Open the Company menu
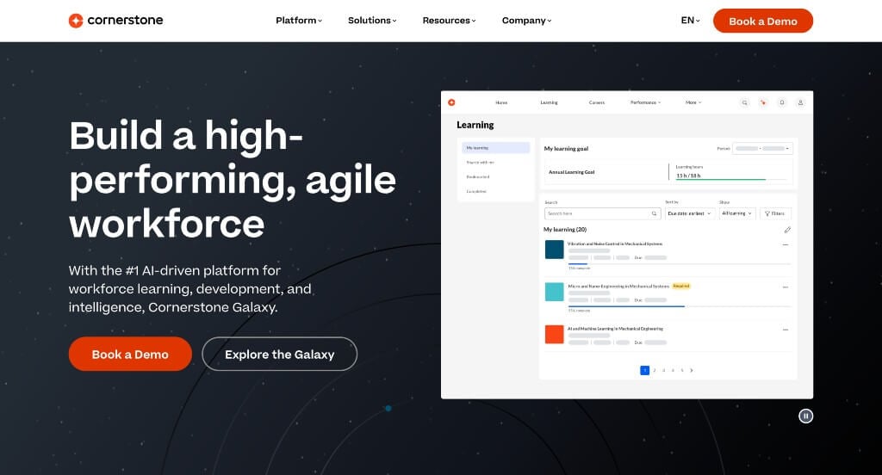Viewport: 882px width, 475px height. point(526,21)
